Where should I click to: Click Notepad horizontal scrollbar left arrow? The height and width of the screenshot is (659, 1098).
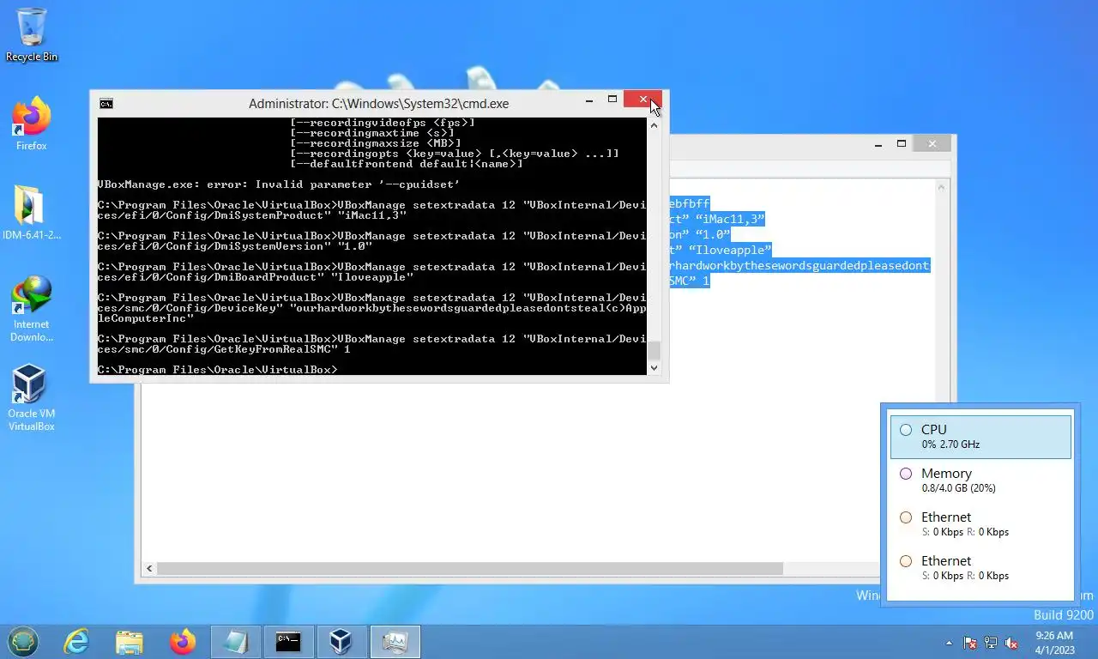coord(149,568)
